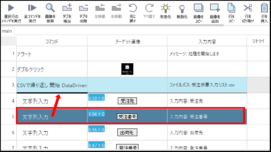The height and width of the screenshot is (152, 271).
Task: Click row number 1 header
Action: coord(9,54)
